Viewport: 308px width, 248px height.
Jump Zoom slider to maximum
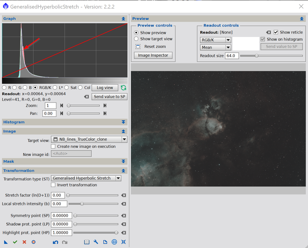tap(105, 106)
